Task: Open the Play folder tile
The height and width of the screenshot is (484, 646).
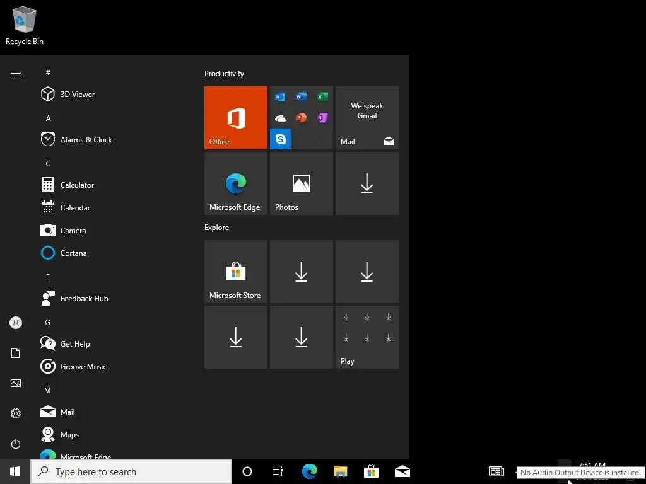Action: click(367, 337)
